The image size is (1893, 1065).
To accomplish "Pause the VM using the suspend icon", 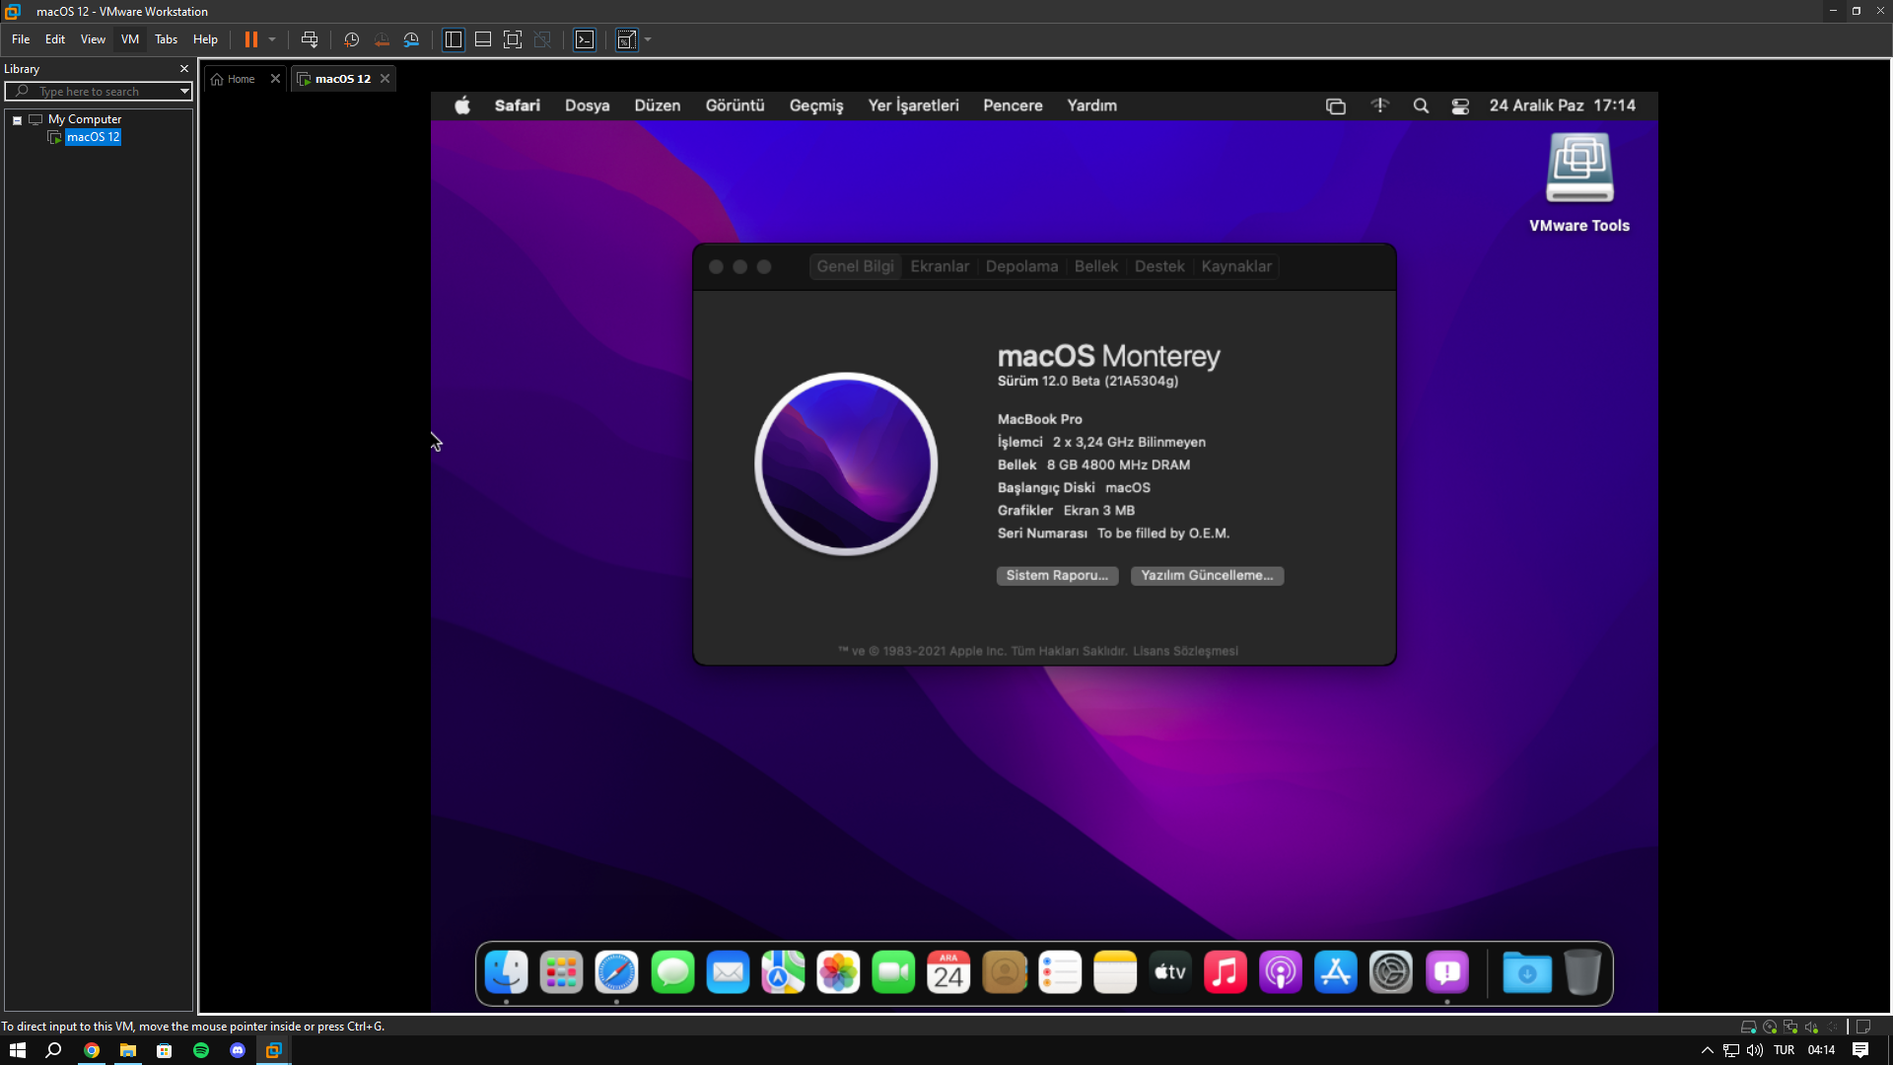I will coord(251,39).
